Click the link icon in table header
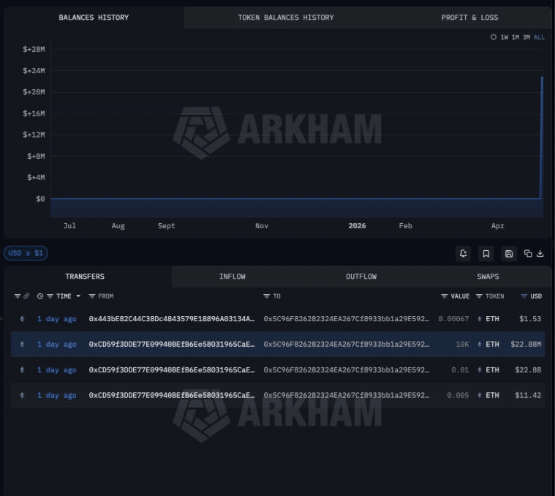 tap(26, 296)
